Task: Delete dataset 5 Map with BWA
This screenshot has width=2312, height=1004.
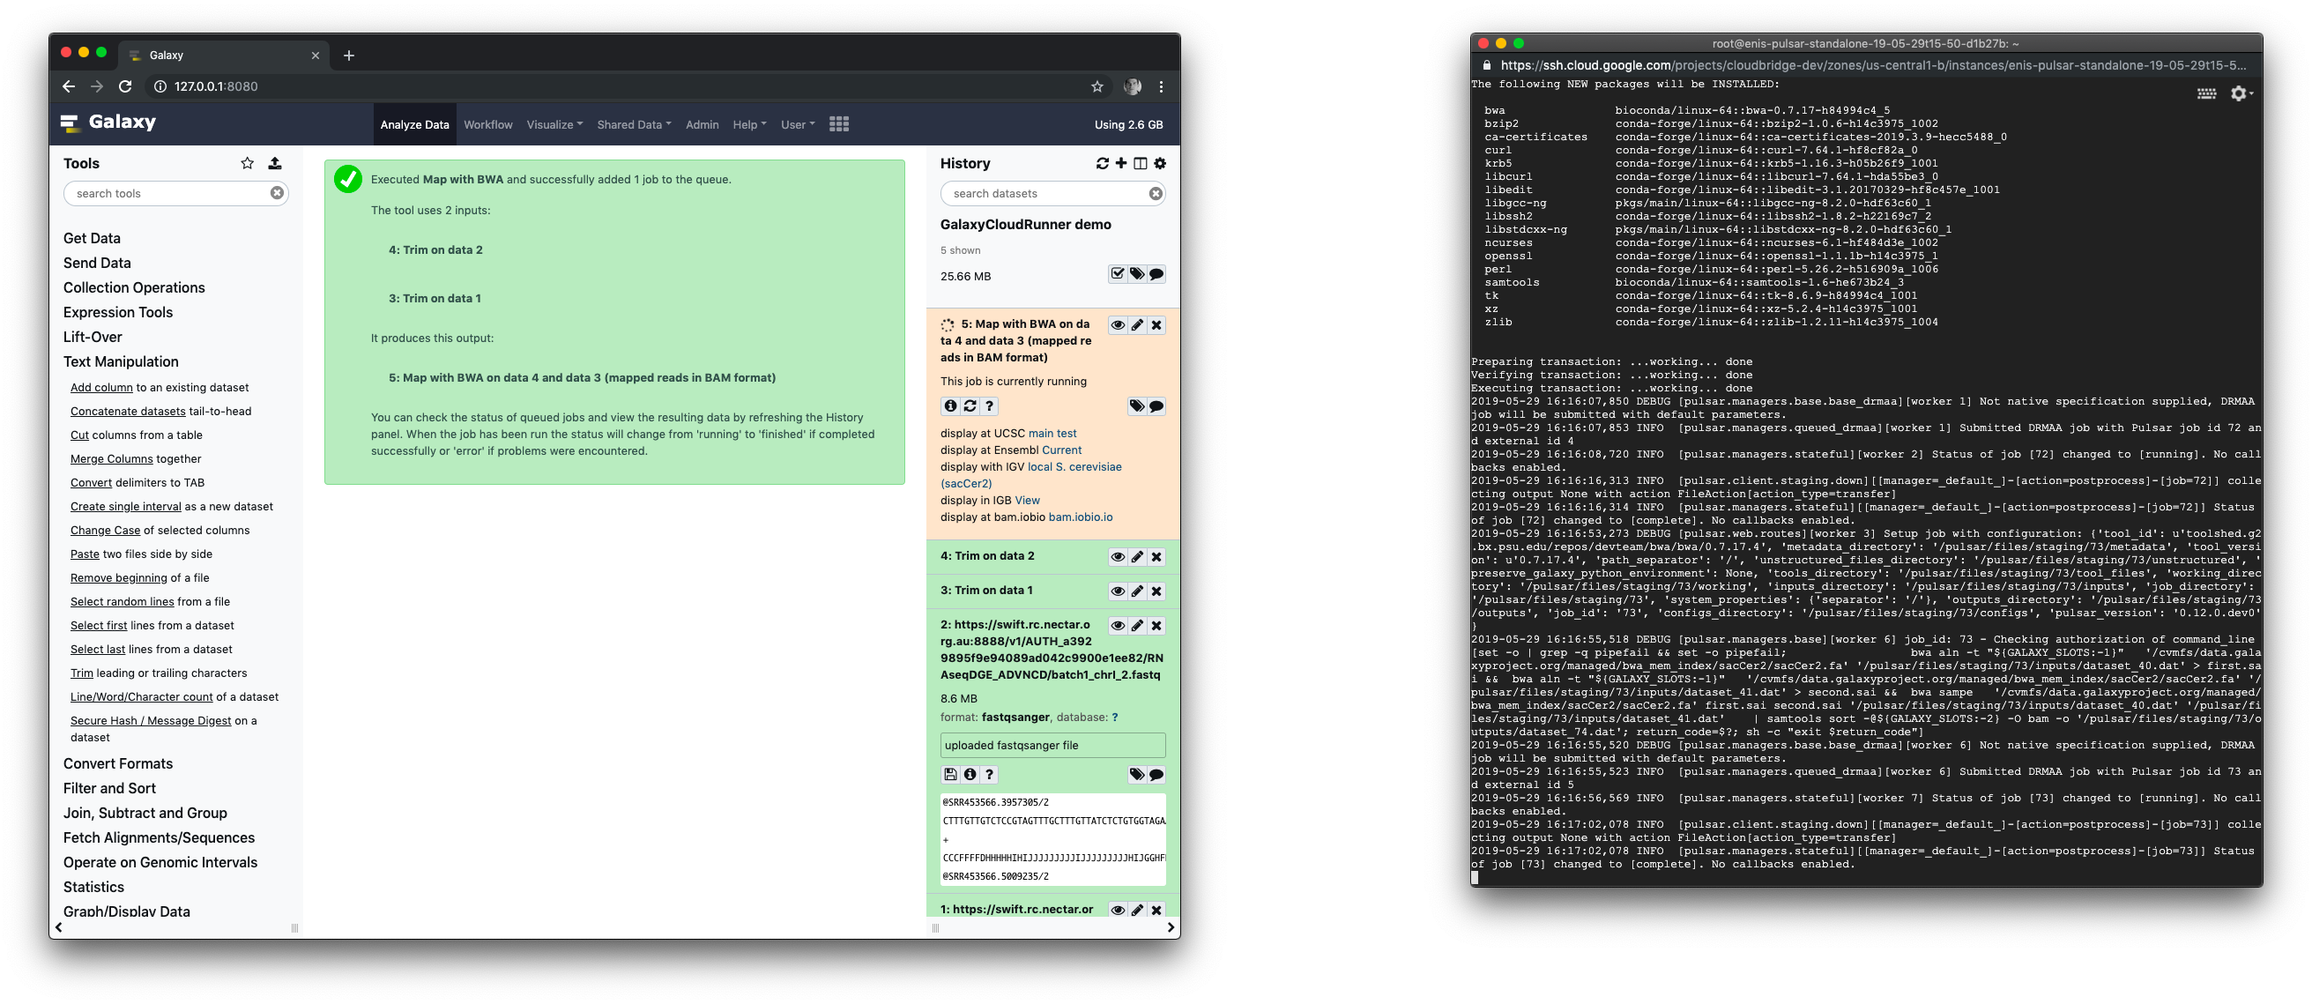Action: (x=1156, y=325)
